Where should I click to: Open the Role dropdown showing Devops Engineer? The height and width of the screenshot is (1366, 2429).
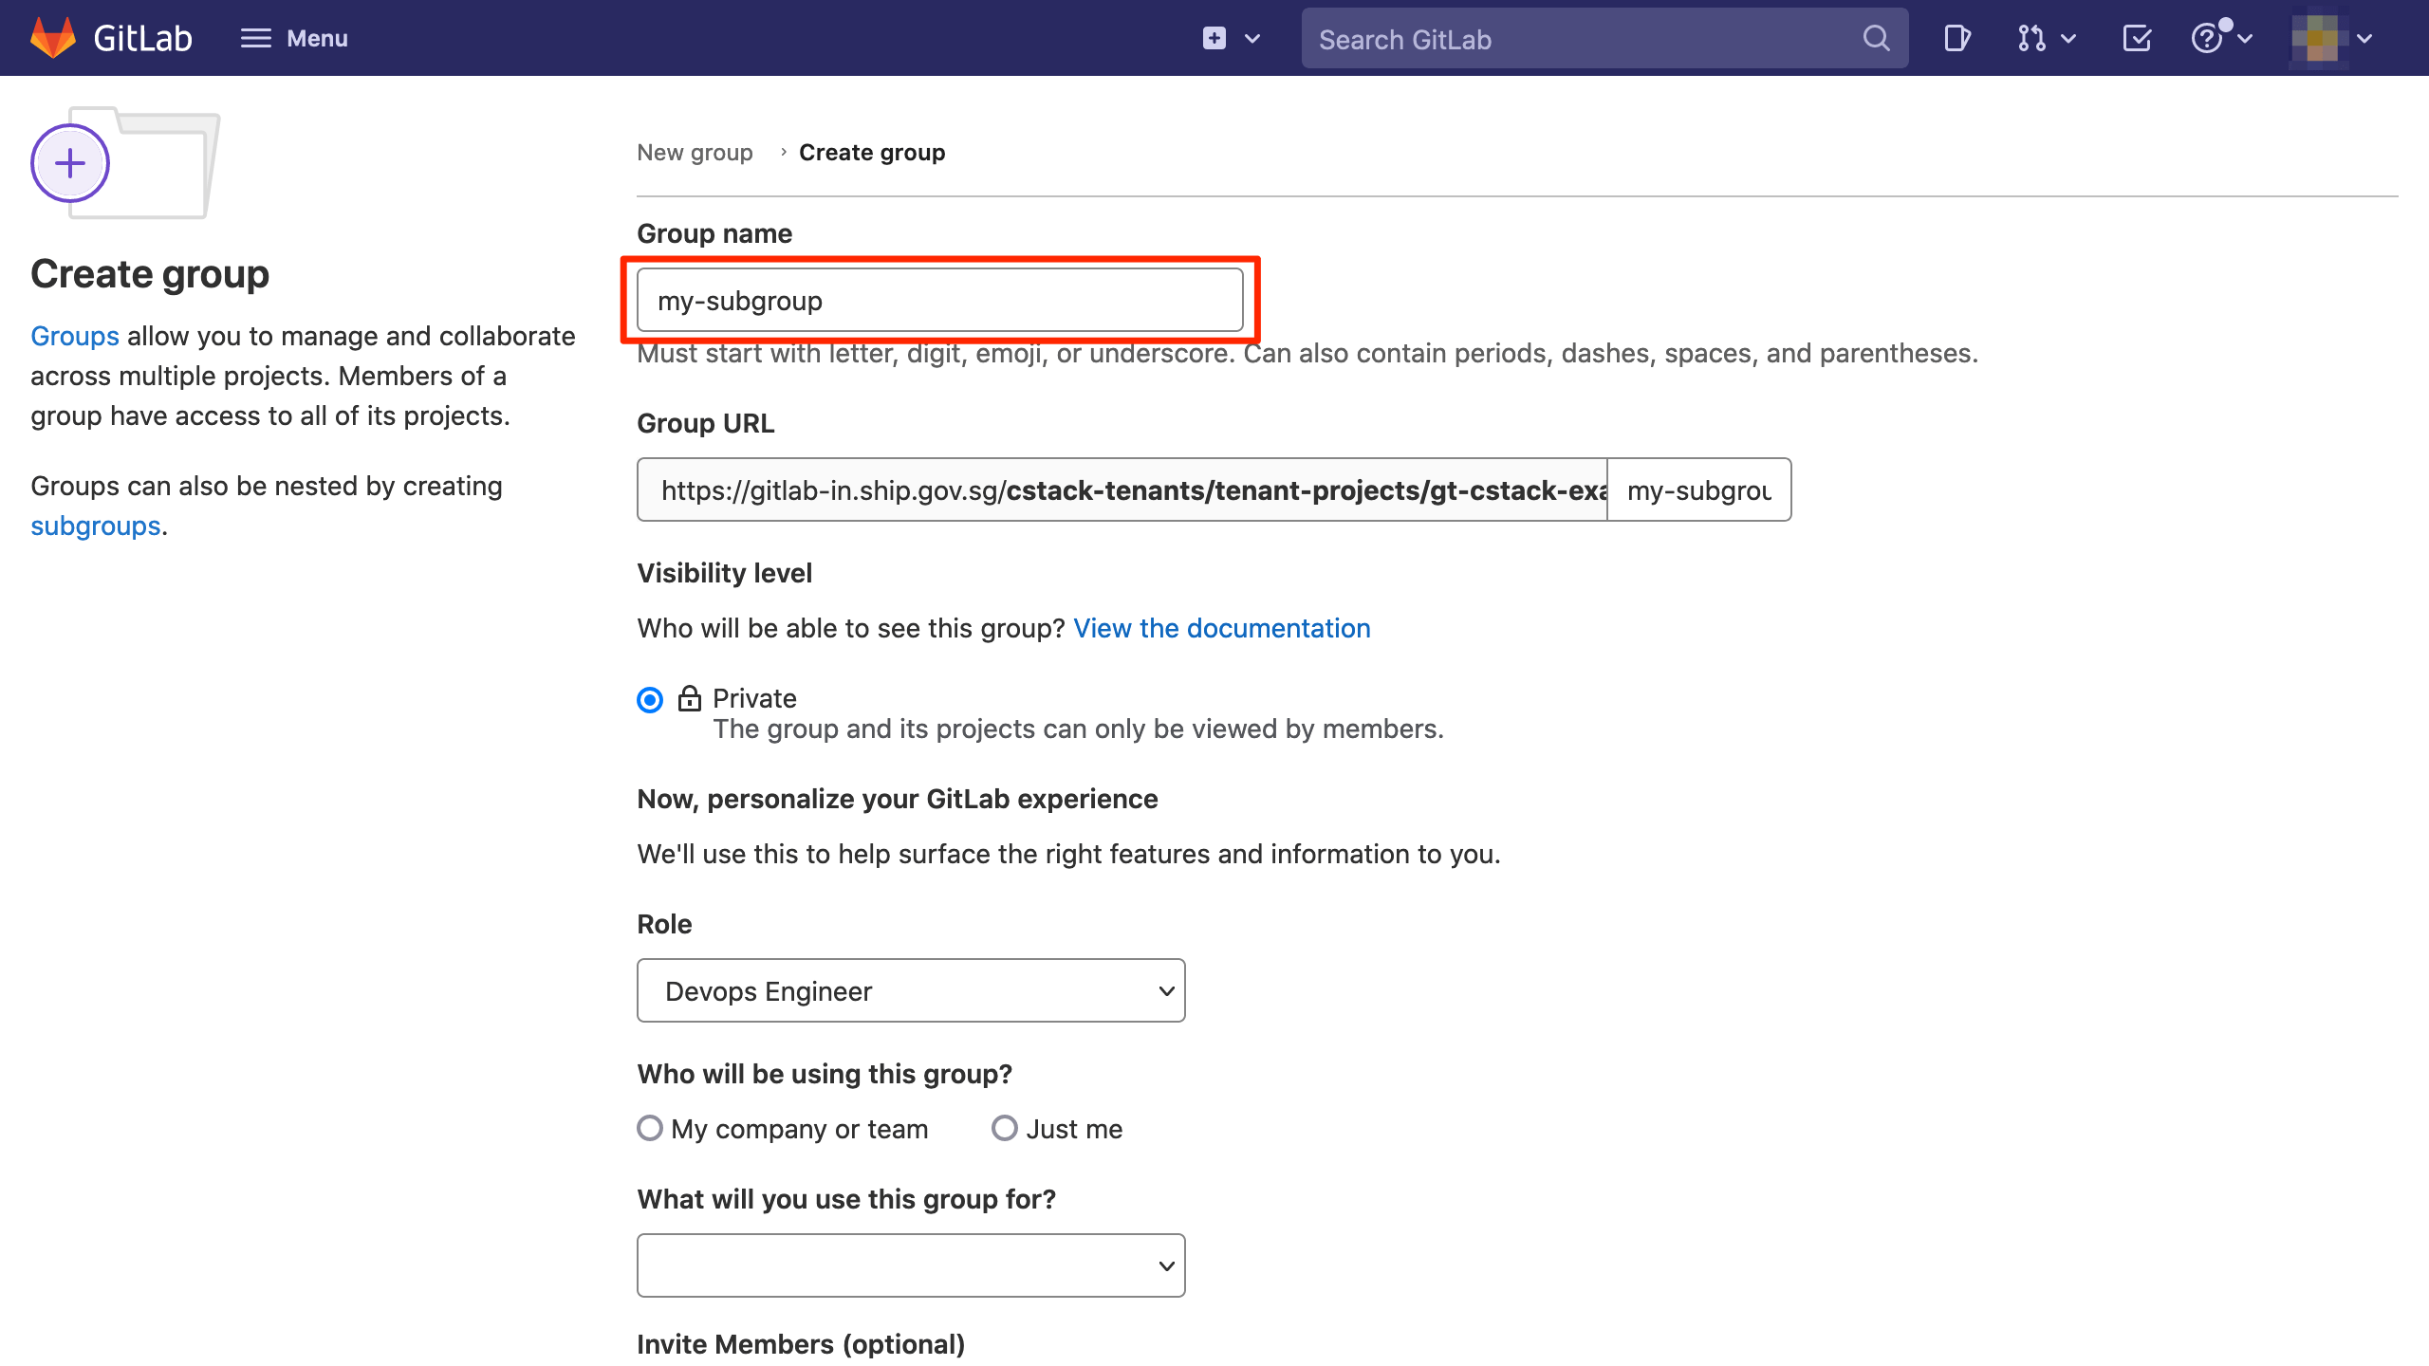[x=910, y=990]
